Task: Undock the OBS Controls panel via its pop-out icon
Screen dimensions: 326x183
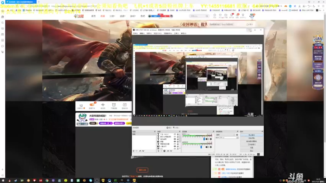Action: [262, 131]
